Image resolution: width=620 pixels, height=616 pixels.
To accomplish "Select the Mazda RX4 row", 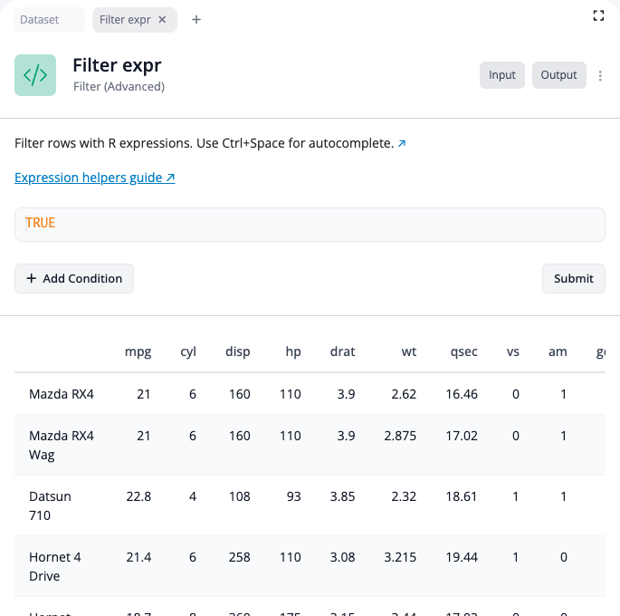I will tap(62, 394).
